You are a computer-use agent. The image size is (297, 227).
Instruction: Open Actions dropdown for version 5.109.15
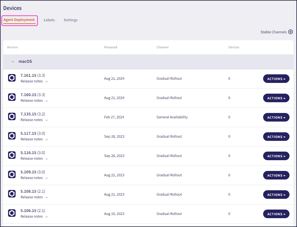pyautogui.click(x=276, y=175)
